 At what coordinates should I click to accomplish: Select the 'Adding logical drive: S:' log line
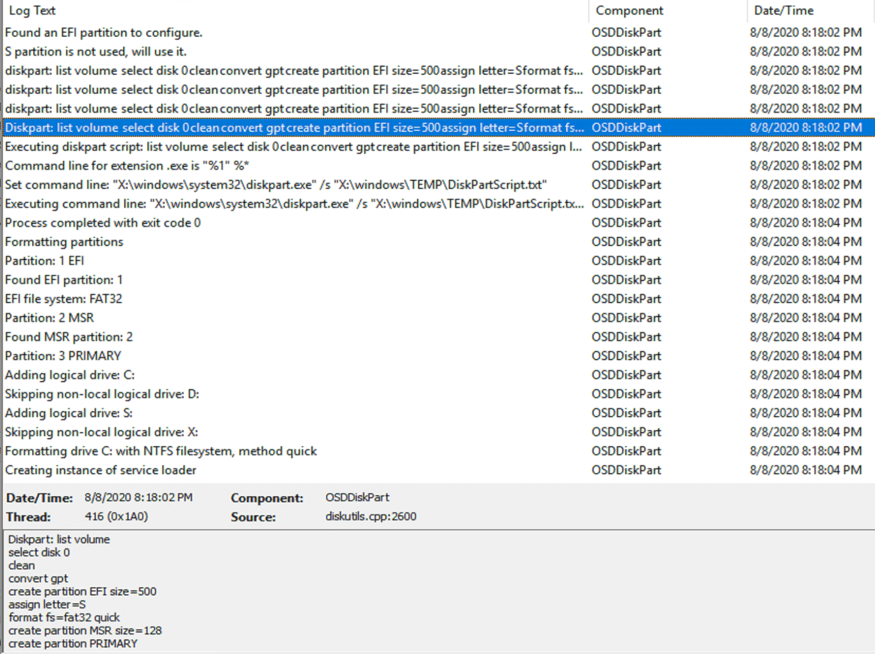pyautogui.click(x=70, y=413)
